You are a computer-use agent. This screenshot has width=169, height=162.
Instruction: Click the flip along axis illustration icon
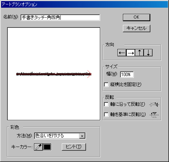coord(154,105)
